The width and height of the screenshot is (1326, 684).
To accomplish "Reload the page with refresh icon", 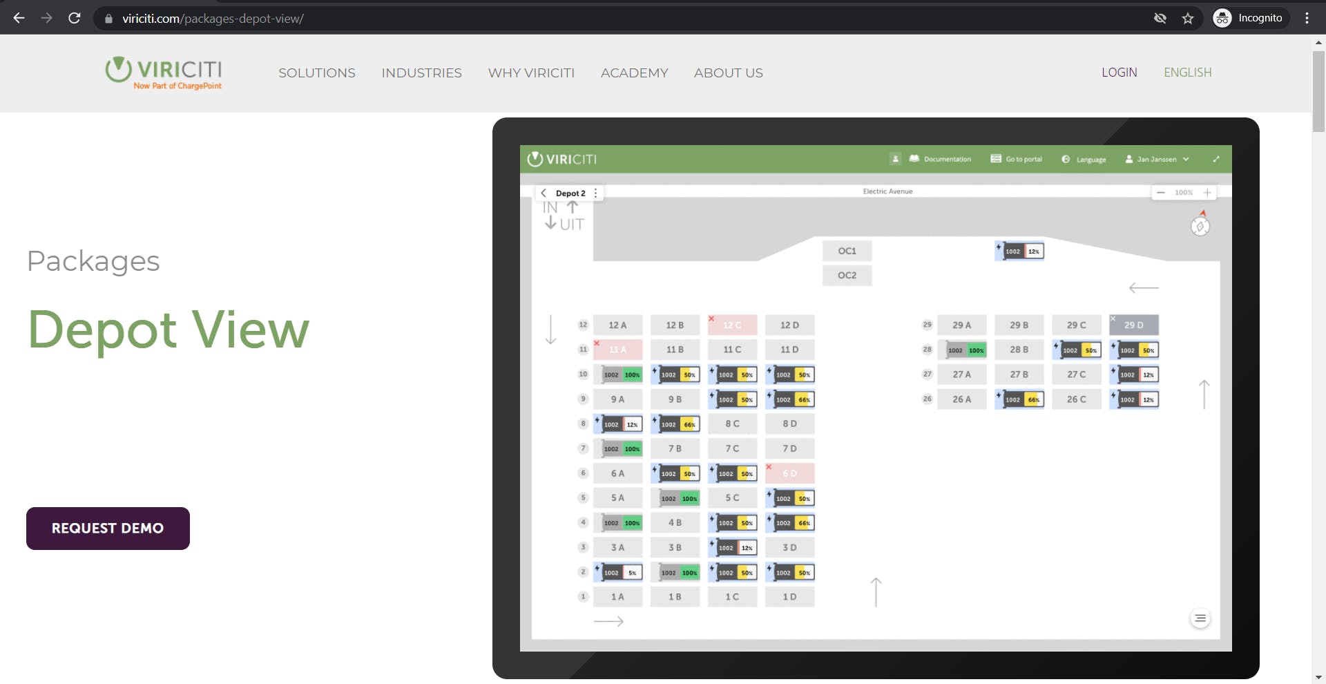I will [x=75, y=18].
